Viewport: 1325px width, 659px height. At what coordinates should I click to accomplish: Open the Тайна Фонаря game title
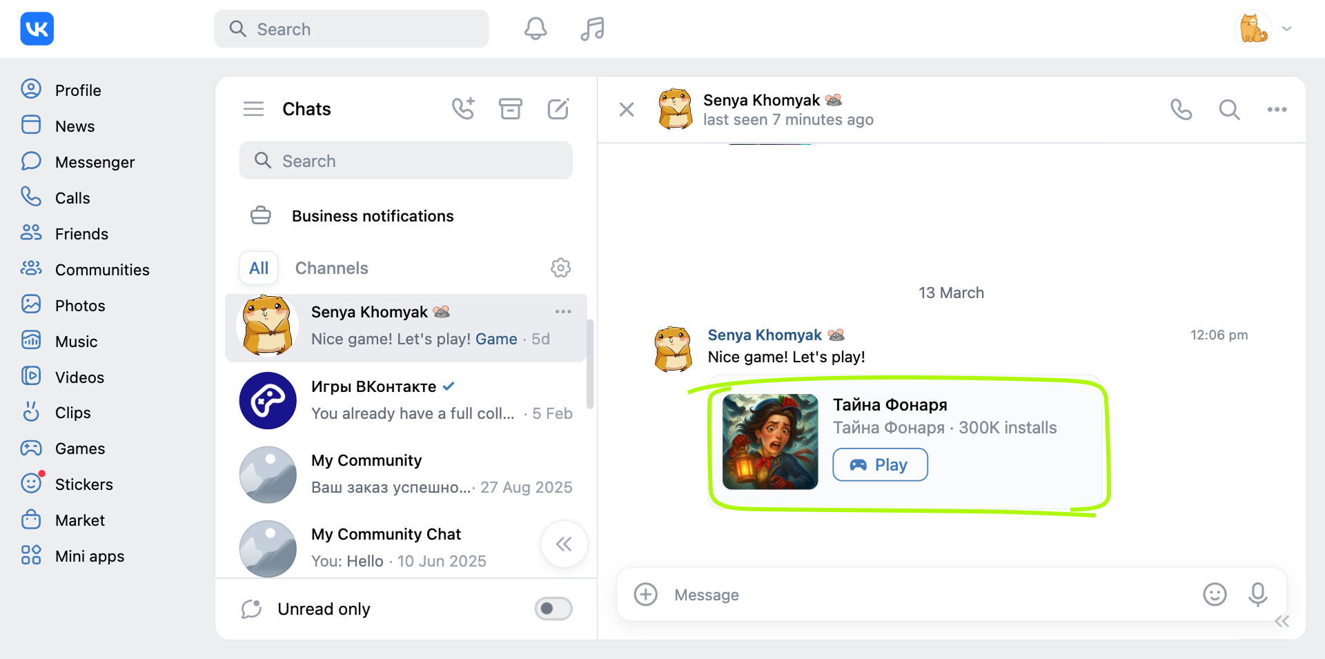(890, 404)
